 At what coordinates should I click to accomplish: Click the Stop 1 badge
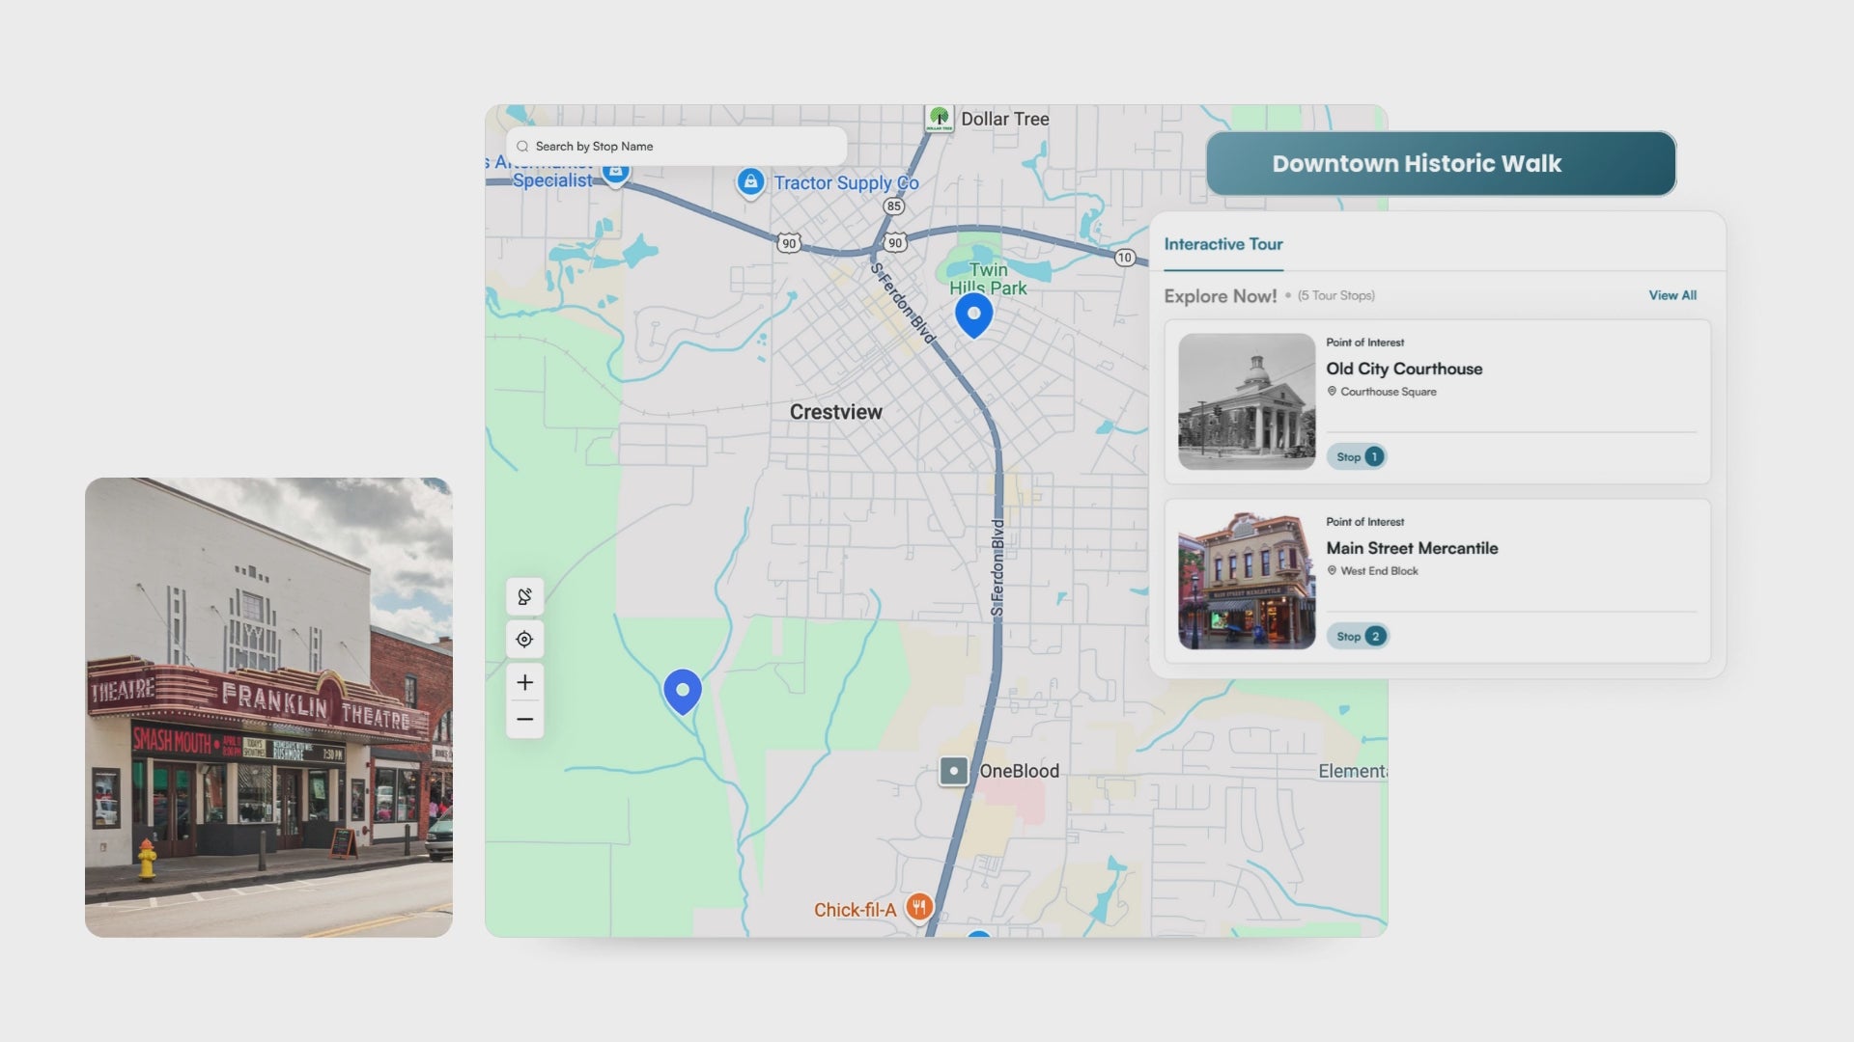1358,456
